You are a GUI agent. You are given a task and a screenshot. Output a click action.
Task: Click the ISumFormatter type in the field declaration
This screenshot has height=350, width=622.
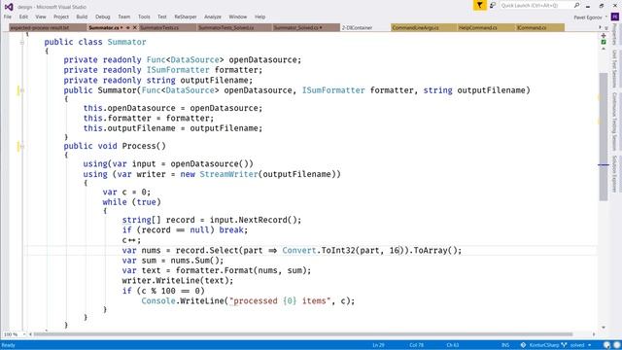click(178, 70)
